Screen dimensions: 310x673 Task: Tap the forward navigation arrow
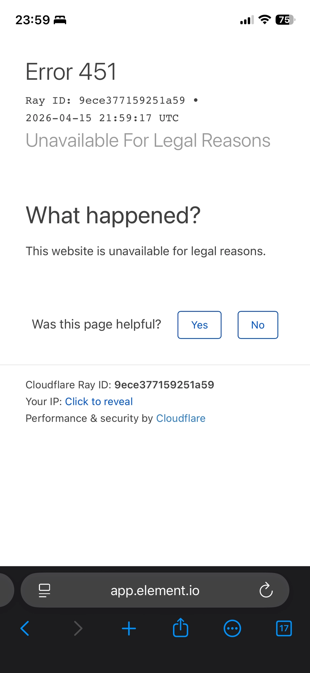[x=78, y=628]
